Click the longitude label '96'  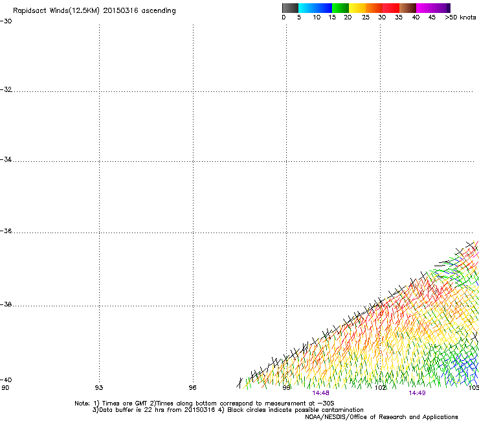tap(192, 388)
